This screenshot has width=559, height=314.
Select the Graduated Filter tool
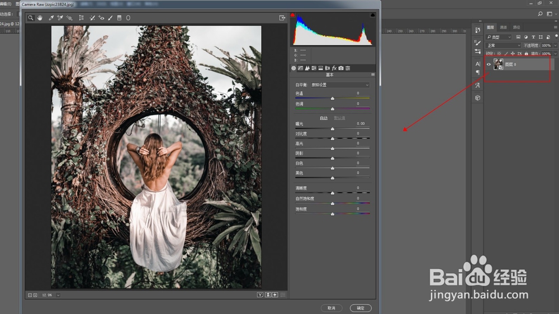(x=120, y=18)
